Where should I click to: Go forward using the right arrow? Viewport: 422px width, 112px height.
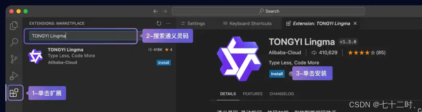pyautogui.click(x=165, y=11)
